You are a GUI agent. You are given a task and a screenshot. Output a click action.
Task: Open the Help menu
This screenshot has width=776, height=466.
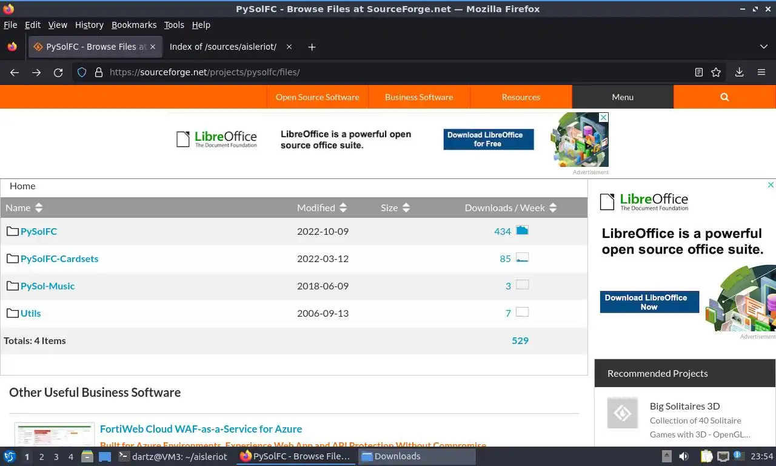201,25
